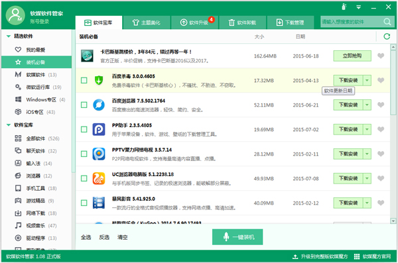This screenshot has height=263, width=398.
Task: Open the 下载管理 tab
Action: pyautogui.click(x=290, y=23)
